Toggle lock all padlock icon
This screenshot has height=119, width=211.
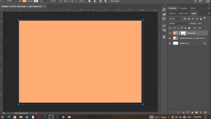[x=189, y=28]
